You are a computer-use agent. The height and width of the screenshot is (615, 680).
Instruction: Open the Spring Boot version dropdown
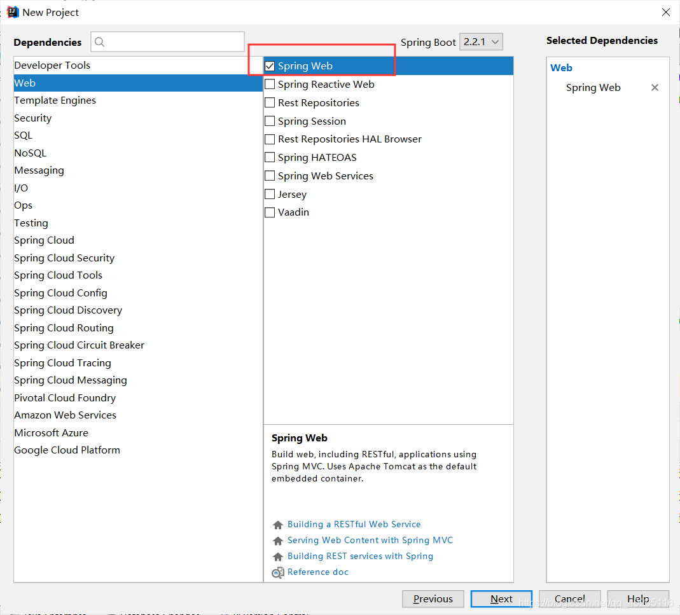481,42
